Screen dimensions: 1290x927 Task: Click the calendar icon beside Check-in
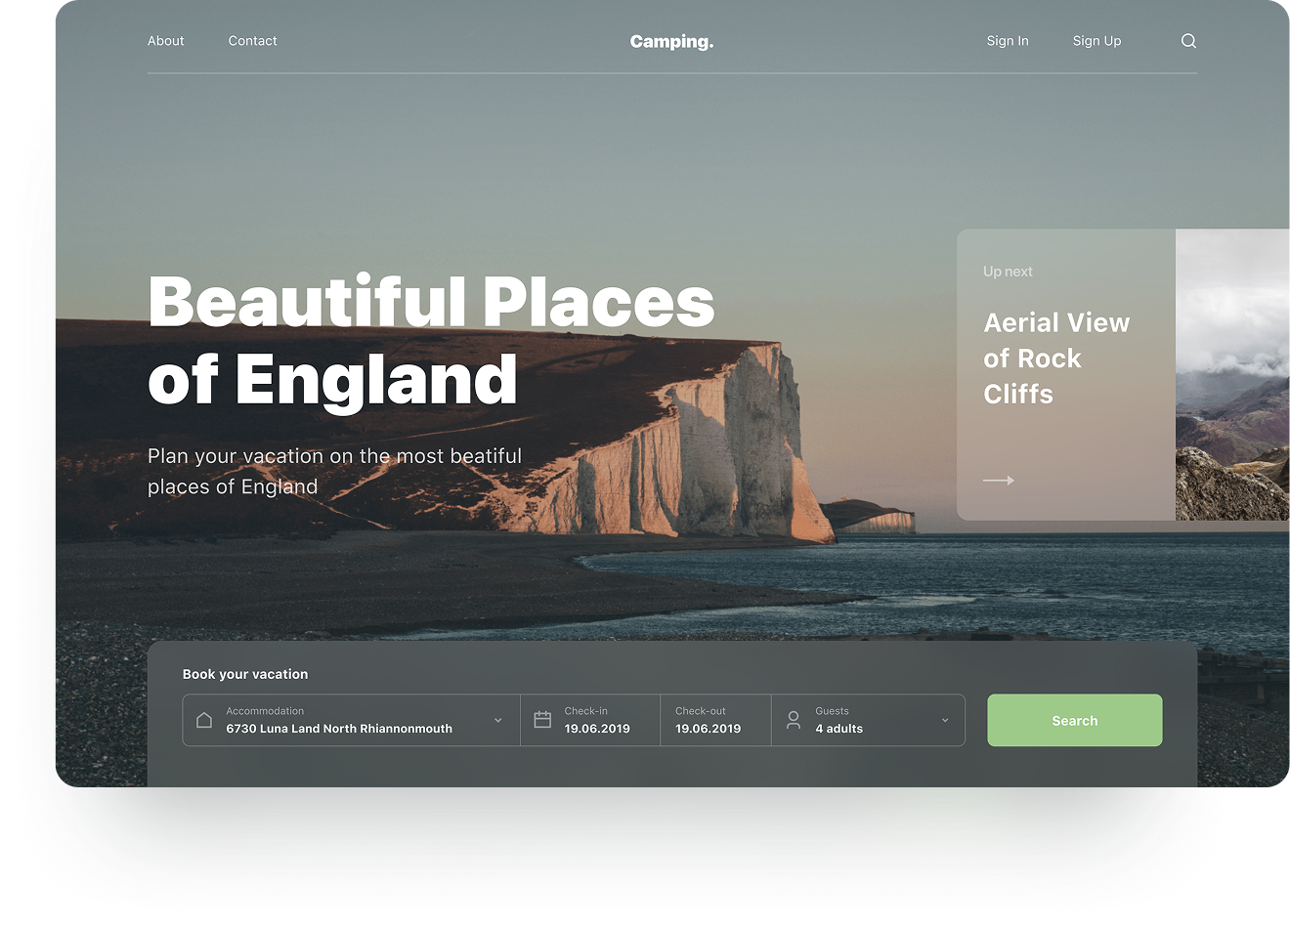pyautogui.click(x=542, y=720)
